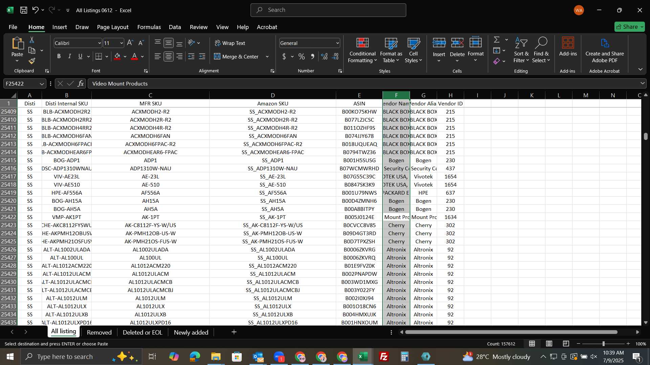Open Cell Styles gallery
The height and width of the screenshot is (365, 650).
click(413, 50)
